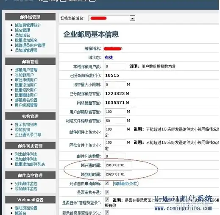Focus 本域邮箱用户数 input field
Viewport: 220px width, 215px height.
[115, 66]
